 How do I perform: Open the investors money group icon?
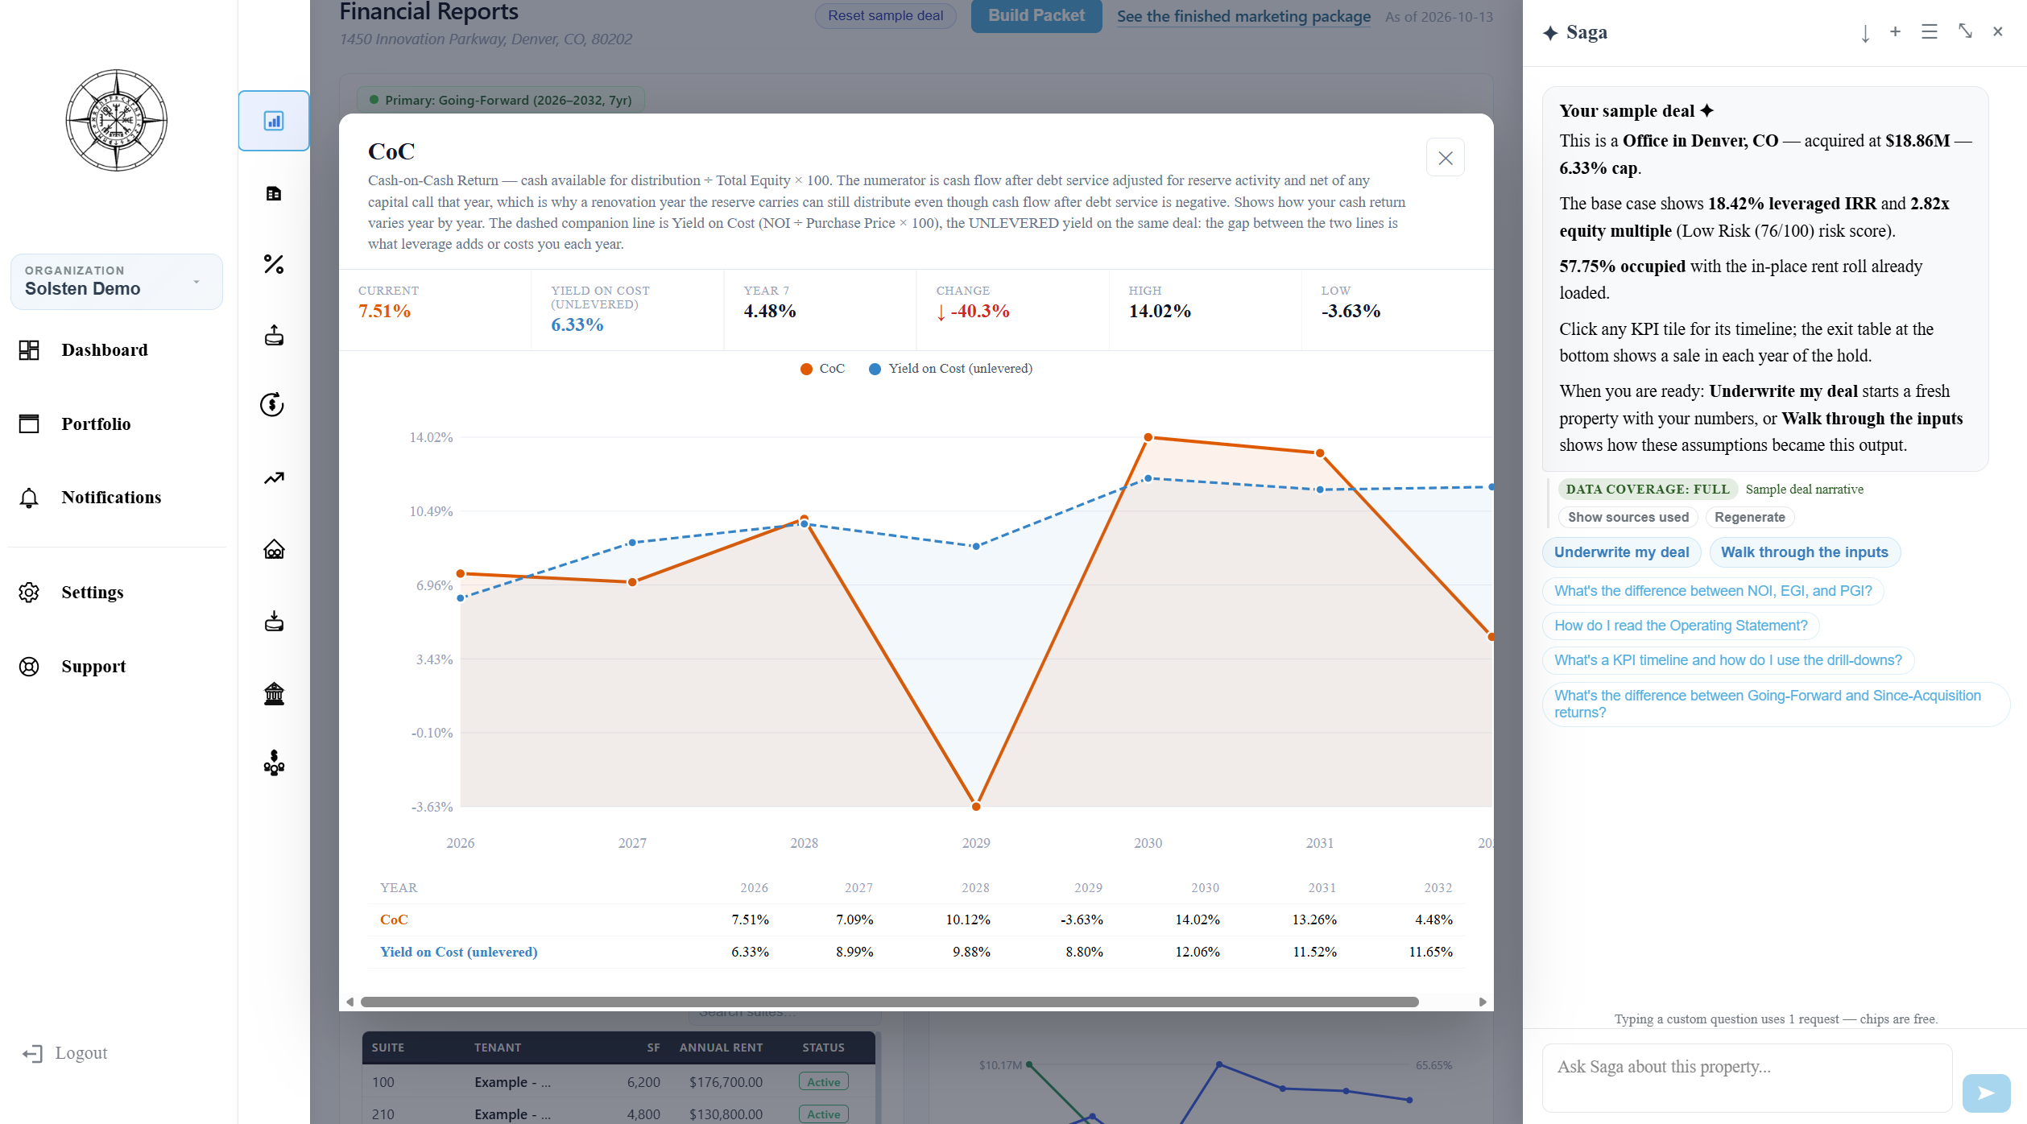[x=274, y=762]
